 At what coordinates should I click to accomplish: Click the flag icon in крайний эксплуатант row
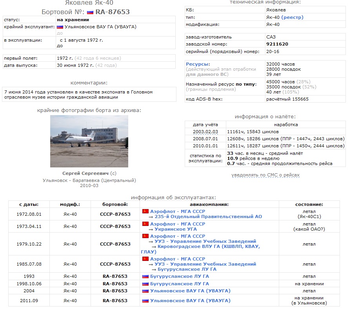(x=60, y=27)
